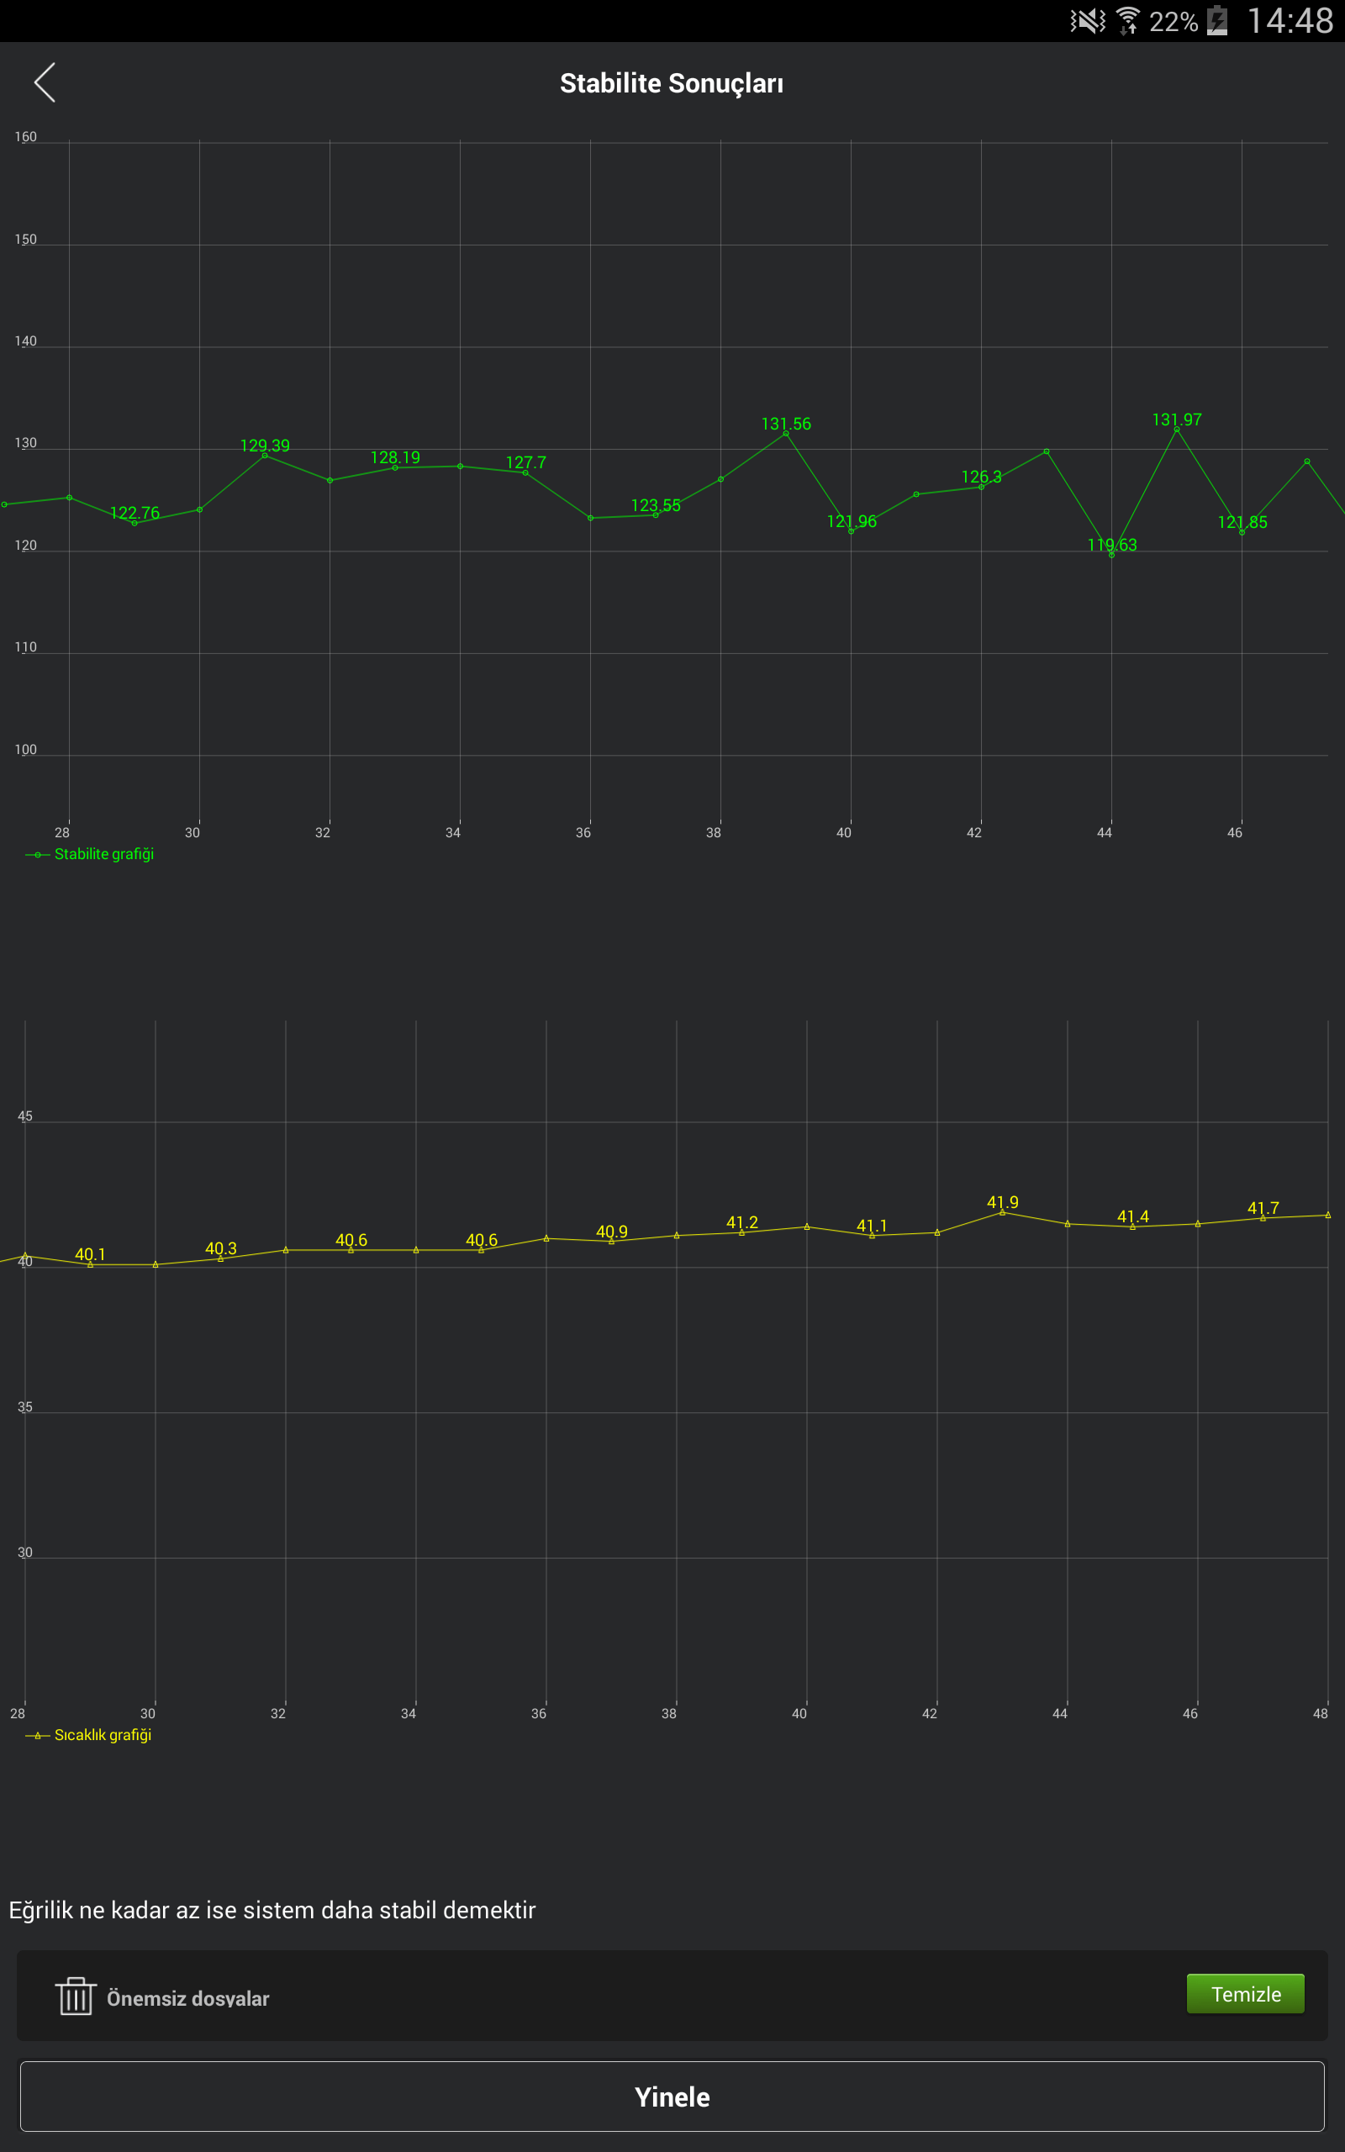Tap the 126.3 stability data point label
Screen dimensions: 1345x2152
(981, 477)
